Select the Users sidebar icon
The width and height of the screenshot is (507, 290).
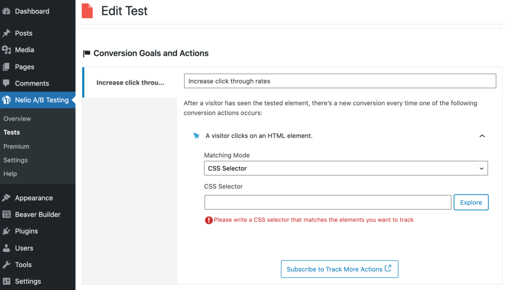pos(7,248)
